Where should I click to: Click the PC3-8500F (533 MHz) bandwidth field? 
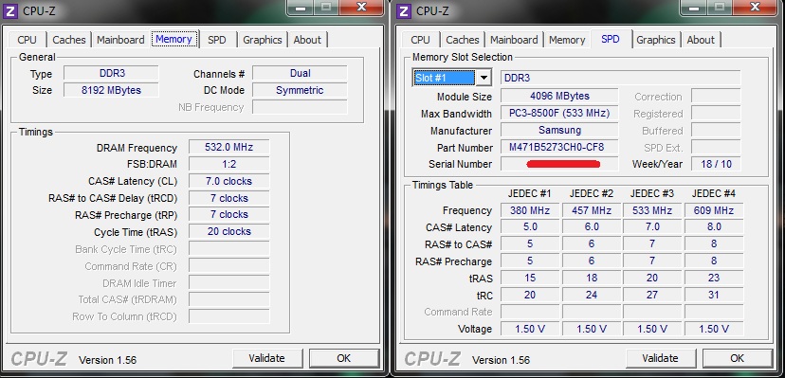[559, 113]
